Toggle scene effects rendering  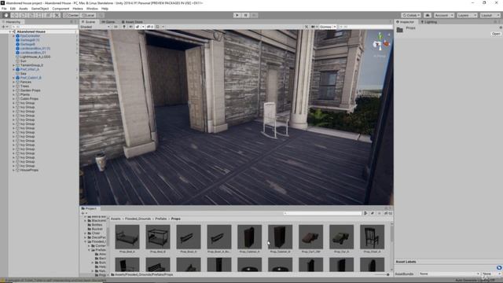tap(138, 27)
